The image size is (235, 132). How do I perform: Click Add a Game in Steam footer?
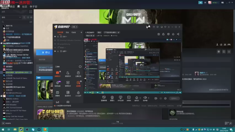coord(6,123)
